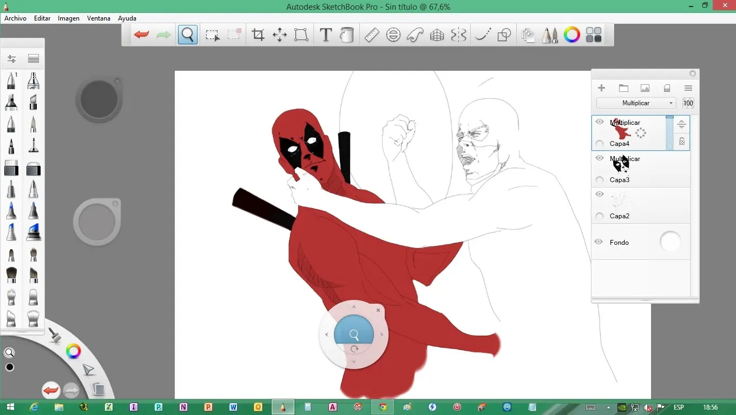The width and height of the screenshot is (736, 415).
Task: Open the Brush Palette from toolbar
Action: pyautogui.click(x=550, y=35)
